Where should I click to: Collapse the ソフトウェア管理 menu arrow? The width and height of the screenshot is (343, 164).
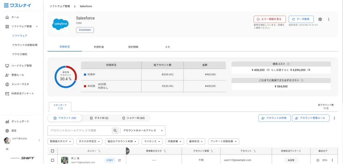[37, 26]
